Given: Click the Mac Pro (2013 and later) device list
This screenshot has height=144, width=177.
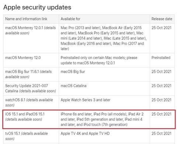Looking at the screenshot, I should [104, 38].
